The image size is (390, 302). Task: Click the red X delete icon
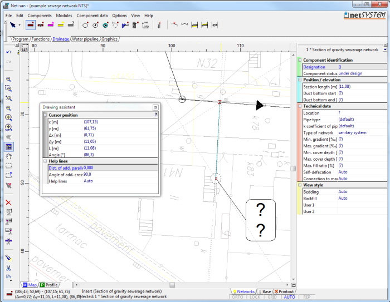9,202
